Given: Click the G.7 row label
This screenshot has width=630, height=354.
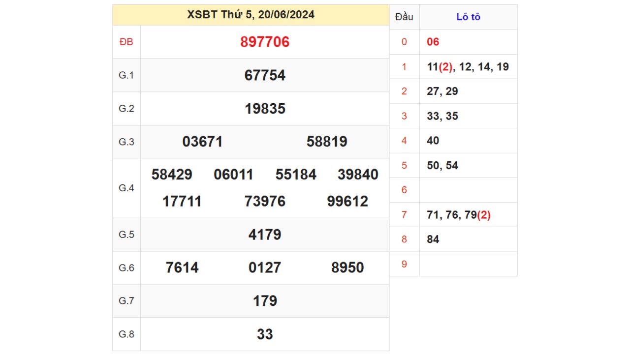Looking at the screenshot, I should tap(126, 301).
